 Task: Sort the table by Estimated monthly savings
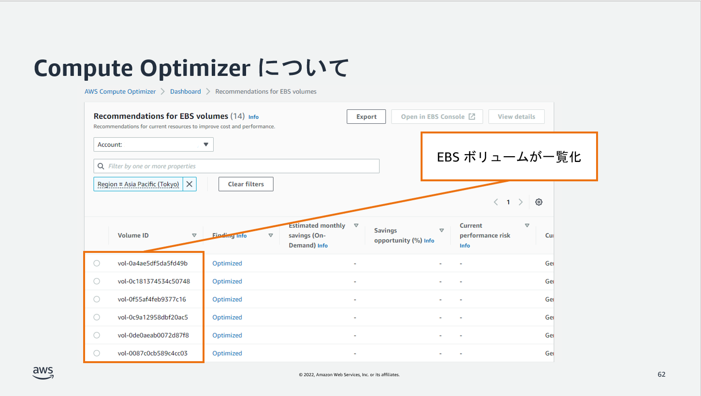(x=356, y=225)
